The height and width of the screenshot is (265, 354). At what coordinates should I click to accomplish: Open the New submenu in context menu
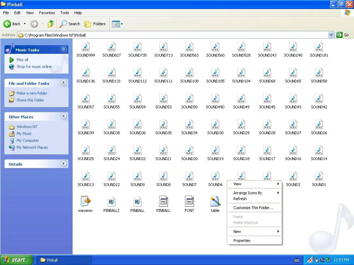click(x=254, y=232)
